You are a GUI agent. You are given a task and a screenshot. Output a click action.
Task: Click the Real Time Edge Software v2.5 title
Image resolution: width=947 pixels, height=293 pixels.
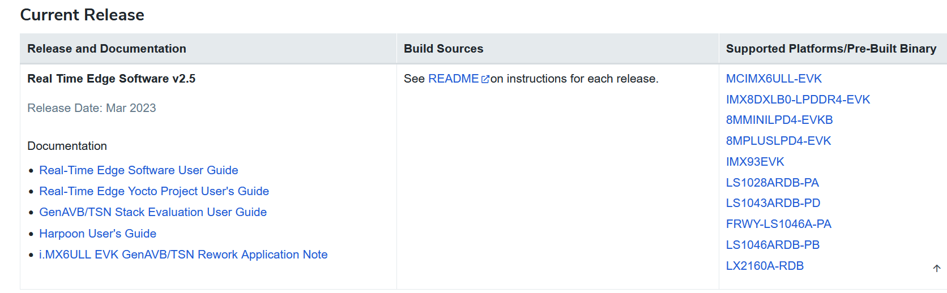111,79
